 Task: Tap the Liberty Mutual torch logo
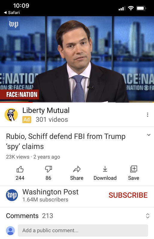11,115
